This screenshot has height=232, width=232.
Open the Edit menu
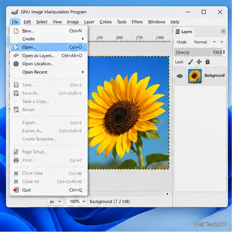pyautogui.click(x=27, y=22)
